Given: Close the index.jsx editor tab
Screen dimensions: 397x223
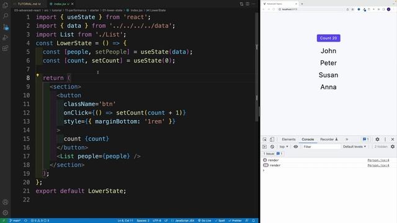Looking at the screenshot, I should pos(73,4).
